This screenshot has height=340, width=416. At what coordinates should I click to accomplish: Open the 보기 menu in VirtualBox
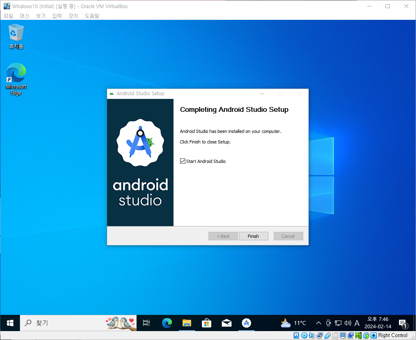point(41,16)
